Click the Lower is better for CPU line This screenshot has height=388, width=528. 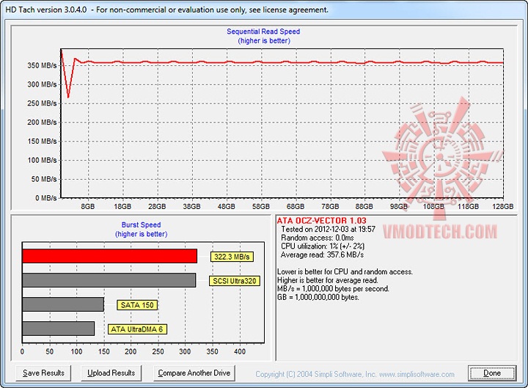[x=345, y=272]
